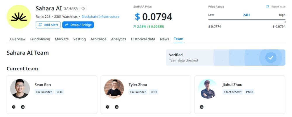
Task: Open Jiahui Zhou's LinkedIn icon
Action: (x=201, y=107)
